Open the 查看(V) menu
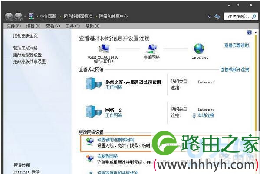260x174 pixels. (x=53, y=26)
